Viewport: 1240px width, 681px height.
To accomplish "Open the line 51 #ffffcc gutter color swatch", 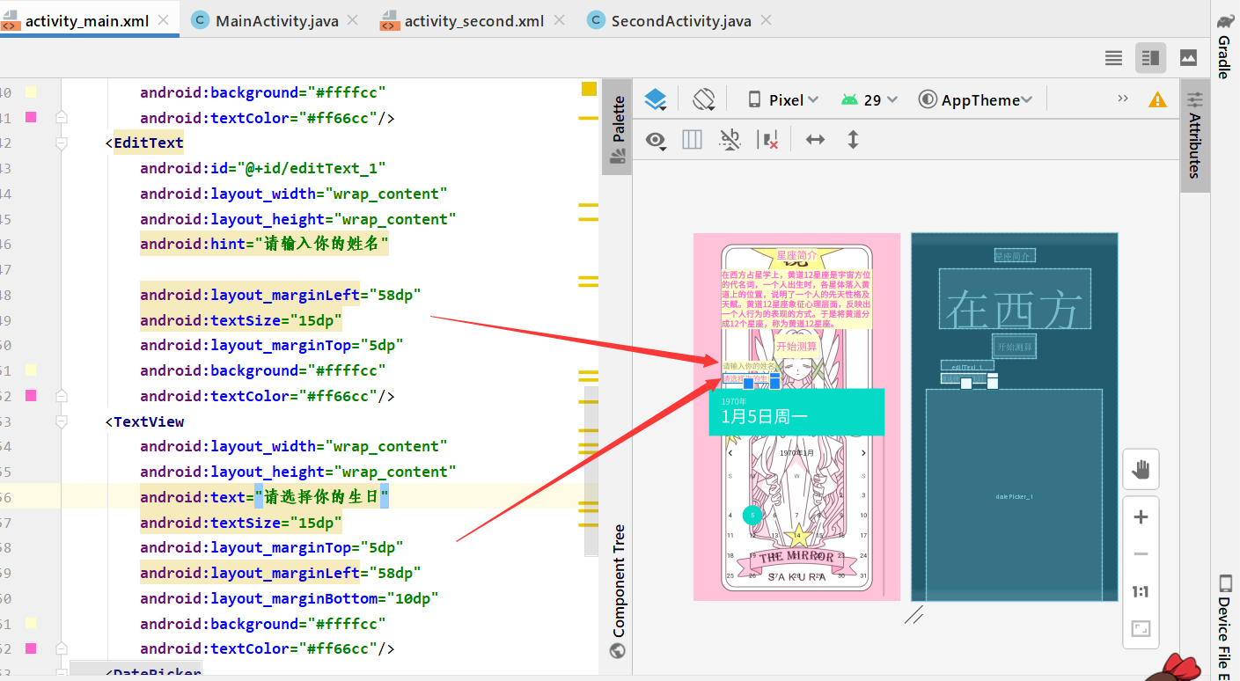I will coord(31,370).
